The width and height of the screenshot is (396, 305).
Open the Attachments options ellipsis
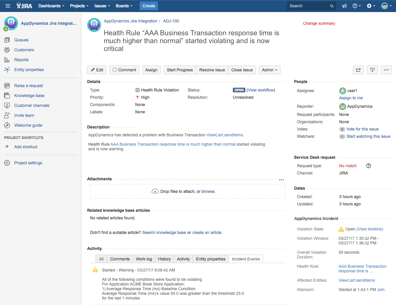pos(281,179)
